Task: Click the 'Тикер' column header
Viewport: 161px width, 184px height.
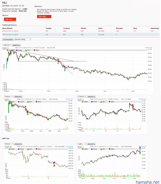Action: 49,28
